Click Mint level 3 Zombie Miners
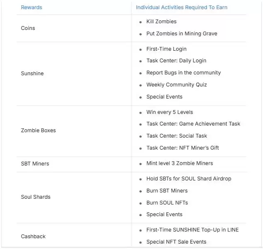Image resolution: width=263 pixels, height=249 pixels. click(180, 163)
